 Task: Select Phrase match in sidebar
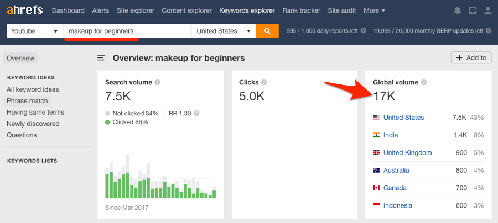(x=27, y=101)
